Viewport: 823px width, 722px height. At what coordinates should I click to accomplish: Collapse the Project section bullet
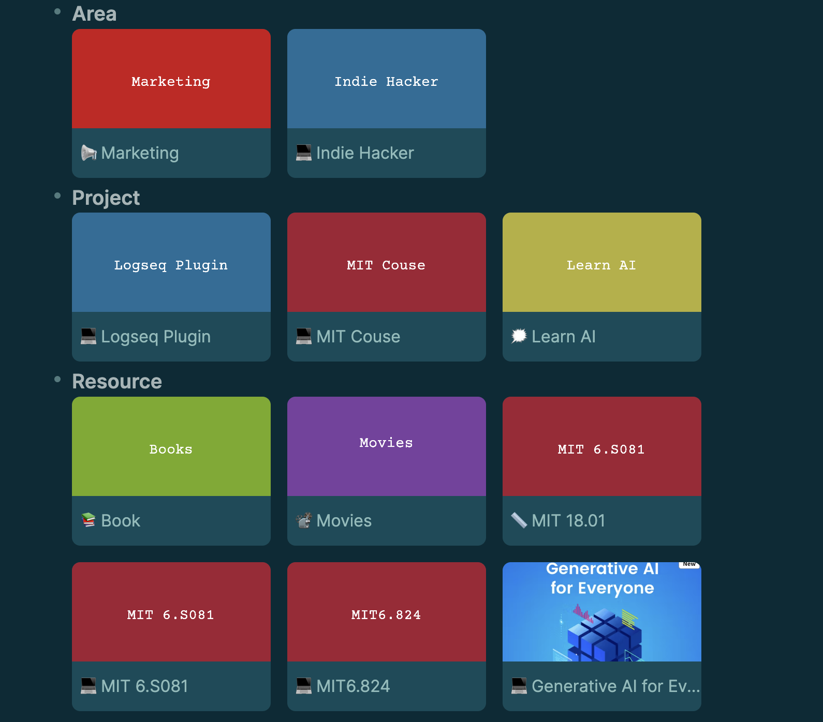(57, 195)
